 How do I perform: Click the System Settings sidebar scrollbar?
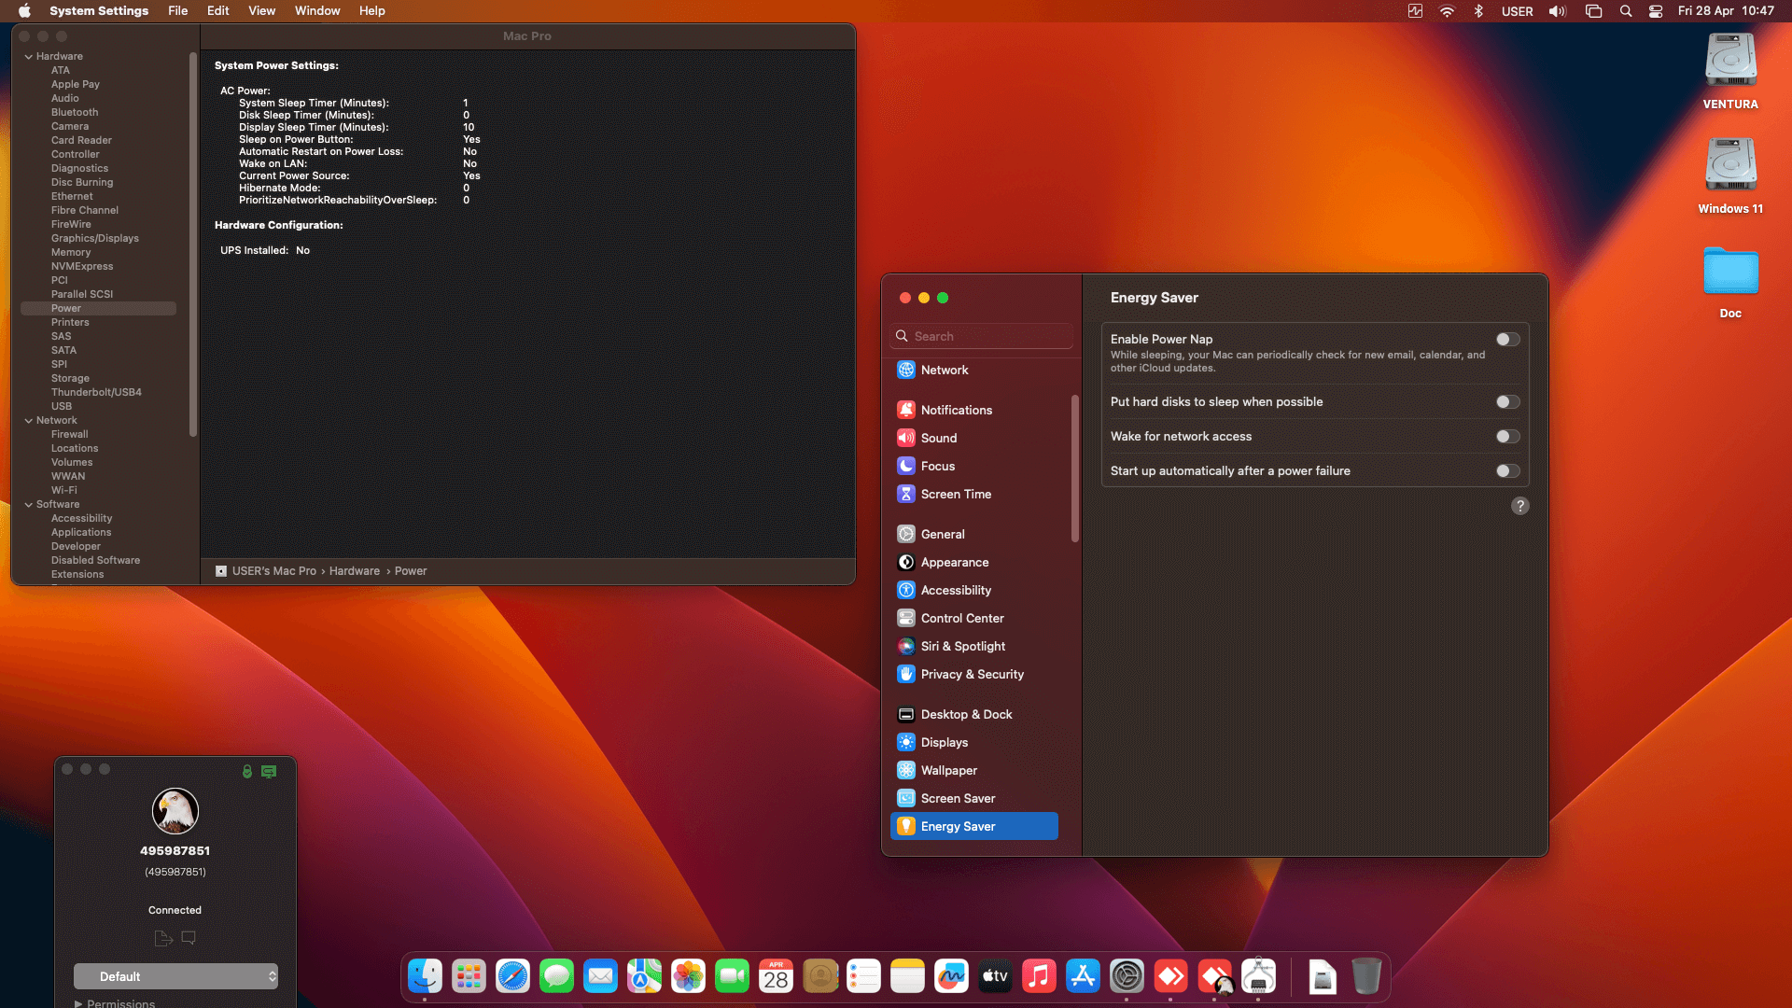click(1075, 469)
